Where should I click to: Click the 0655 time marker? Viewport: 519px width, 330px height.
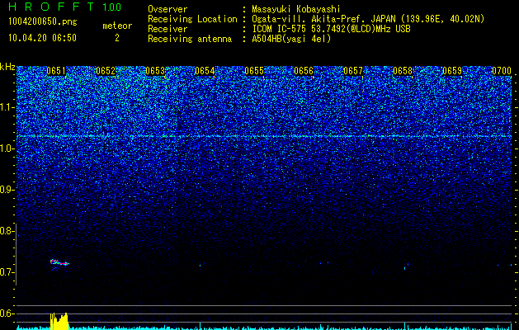click(254, 71)
